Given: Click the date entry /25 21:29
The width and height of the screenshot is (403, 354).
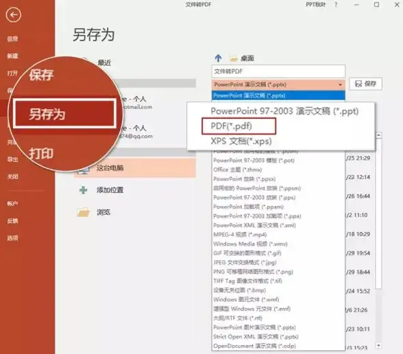Looking at the screenshot, I should click(x=358, y=158).
